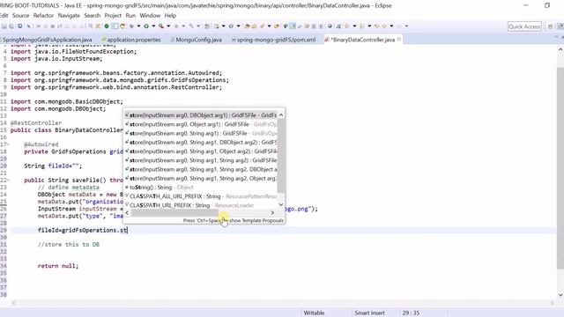Click the editor scroll-down arrow

coord(560,295)
